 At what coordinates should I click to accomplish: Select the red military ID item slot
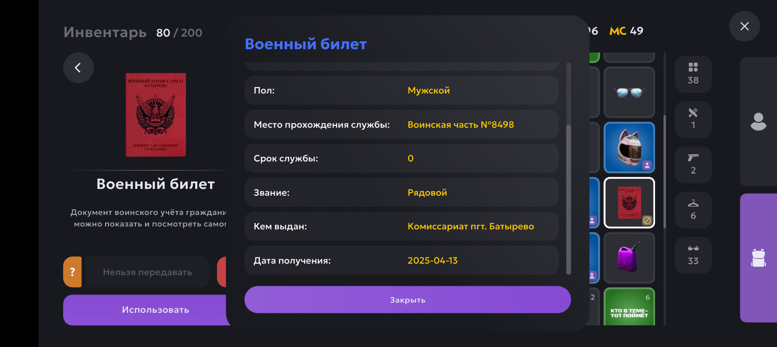pos(629,202)
